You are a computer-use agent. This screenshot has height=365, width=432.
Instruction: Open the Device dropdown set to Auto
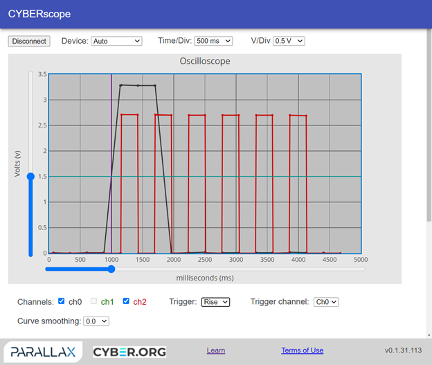coord(116,41)
